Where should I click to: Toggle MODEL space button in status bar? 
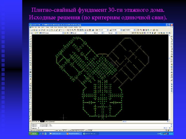pyautogui.click(x=90, y=131)
